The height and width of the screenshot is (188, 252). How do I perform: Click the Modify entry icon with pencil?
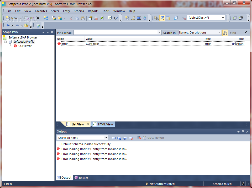(27, 18)
